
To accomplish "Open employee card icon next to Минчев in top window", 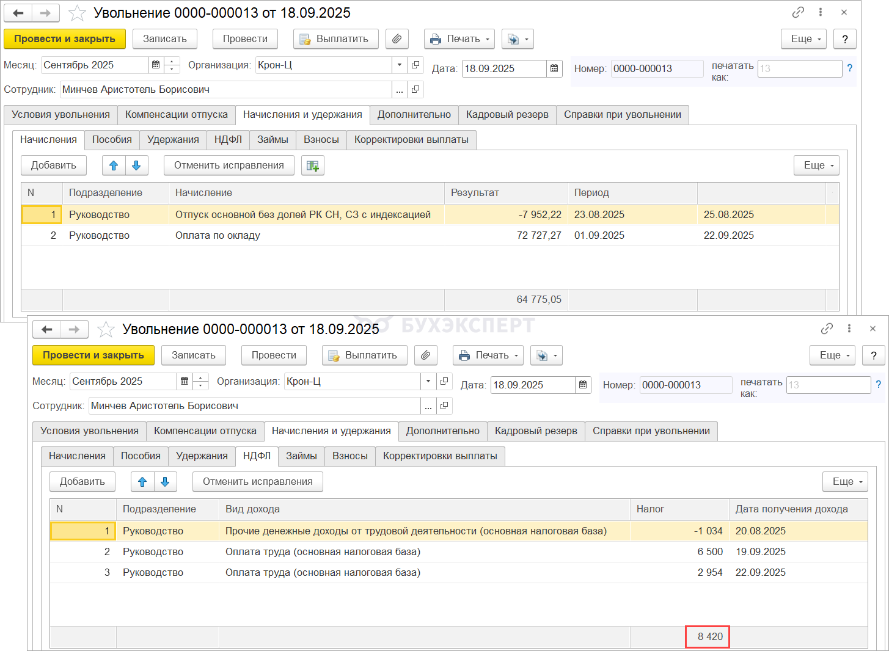I will tap(415, 90).
